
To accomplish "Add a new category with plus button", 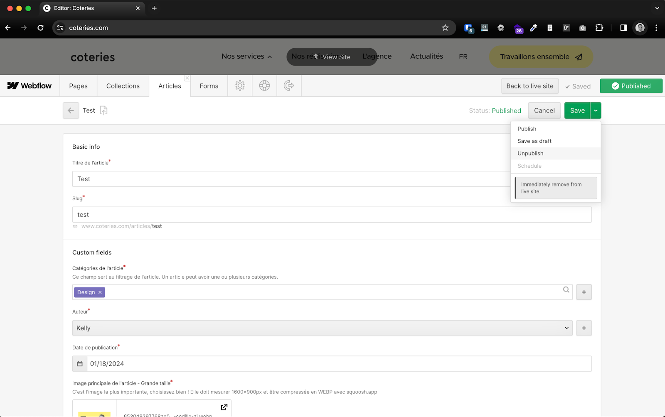I will [x=584, y=292].
